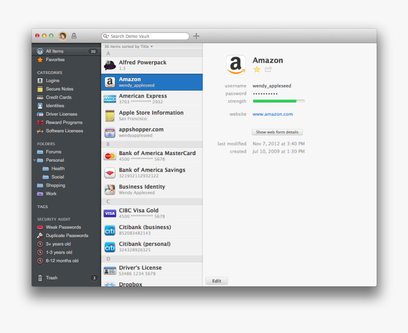Click the password strength bar
The image size is (408, 333).
278,101
